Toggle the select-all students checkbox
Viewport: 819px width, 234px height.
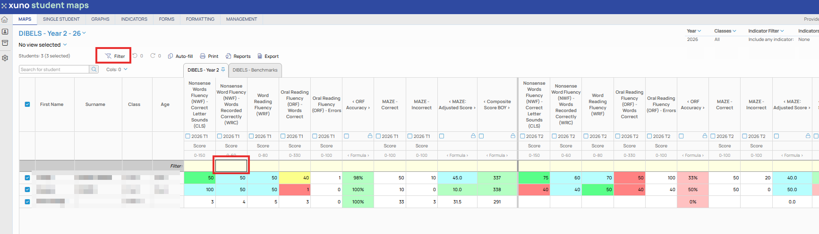[27, 105]
